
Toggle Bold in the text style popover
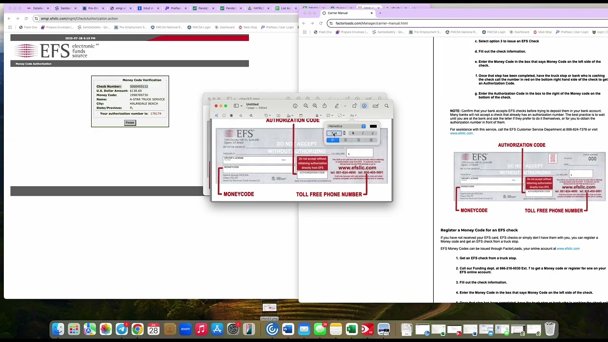point(353,133)
